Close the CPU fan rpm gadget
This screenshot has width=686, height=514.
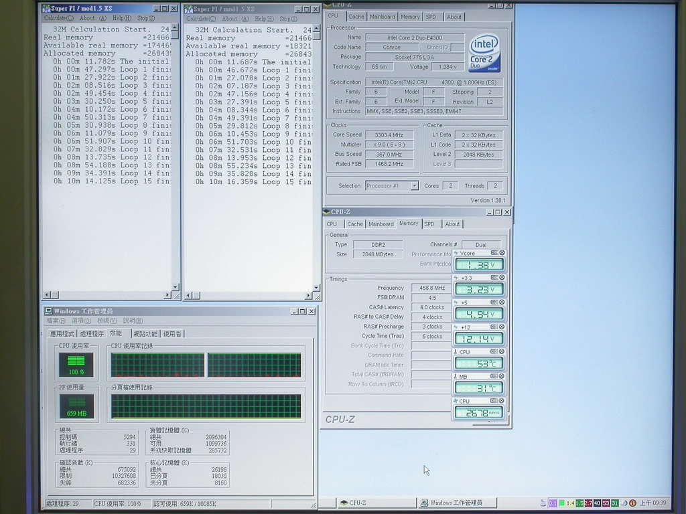(x=502, y=401)
